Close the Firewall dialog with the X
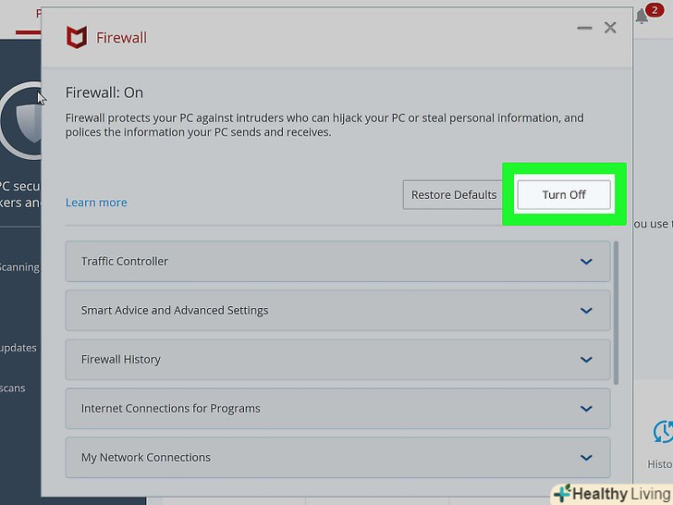Viewport: 673px width, 505px height. [610, 29]
